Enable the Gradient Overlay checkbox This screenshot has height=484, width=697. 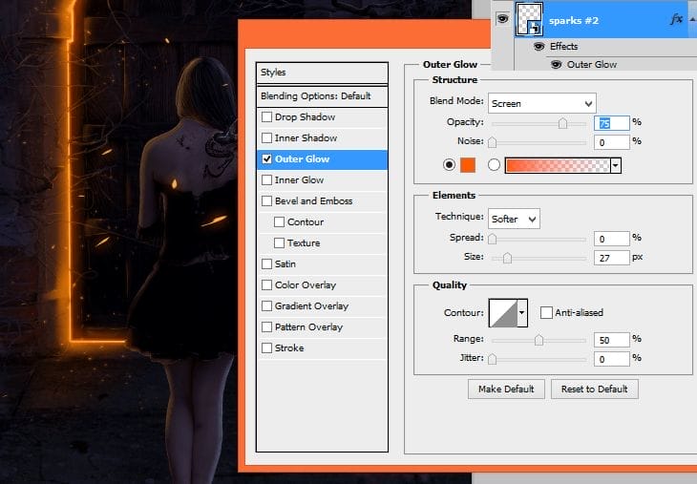[x=266, y=305]
